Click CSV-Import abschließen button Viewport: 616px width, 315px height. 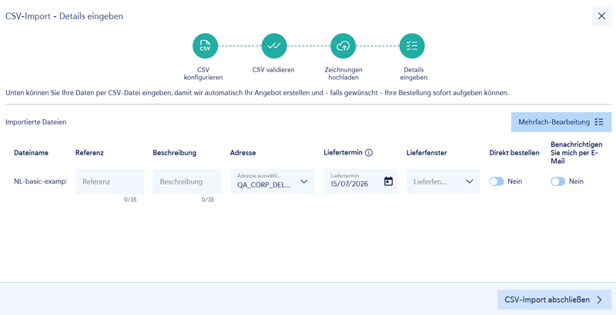[x=554, y=300]
